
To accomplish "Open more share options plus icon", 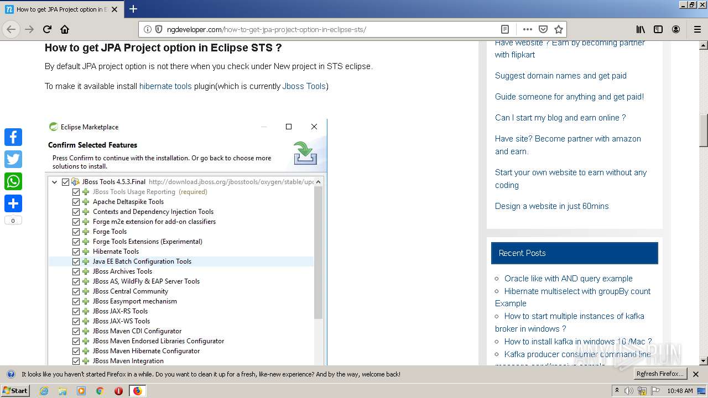I will pos(13,203).
